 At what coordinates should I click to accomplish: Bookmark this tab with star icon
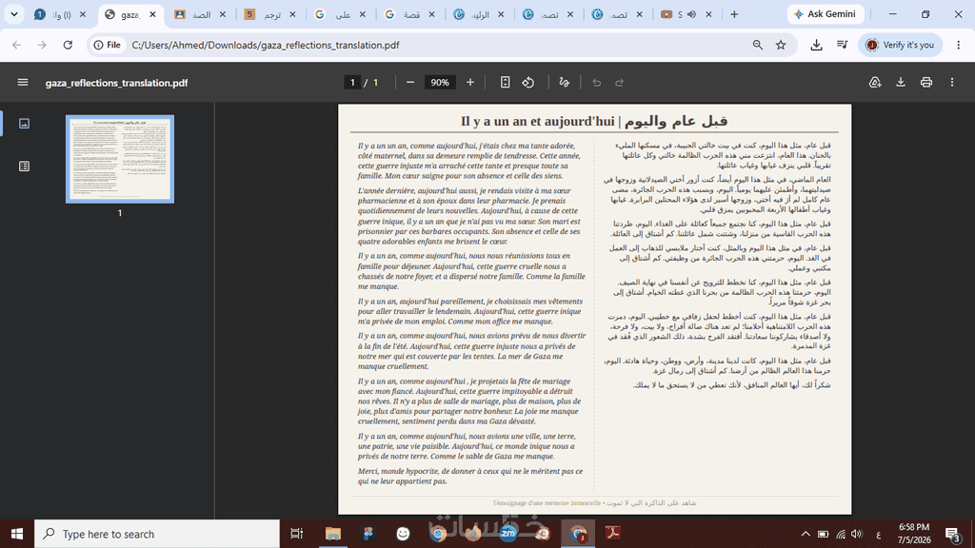[781, 45]
